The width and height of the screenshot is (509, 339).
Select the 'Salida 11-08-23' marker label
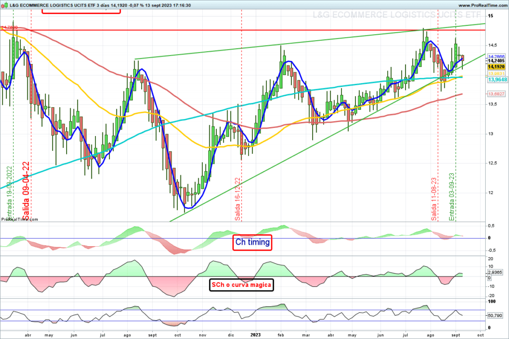(434, 200)
